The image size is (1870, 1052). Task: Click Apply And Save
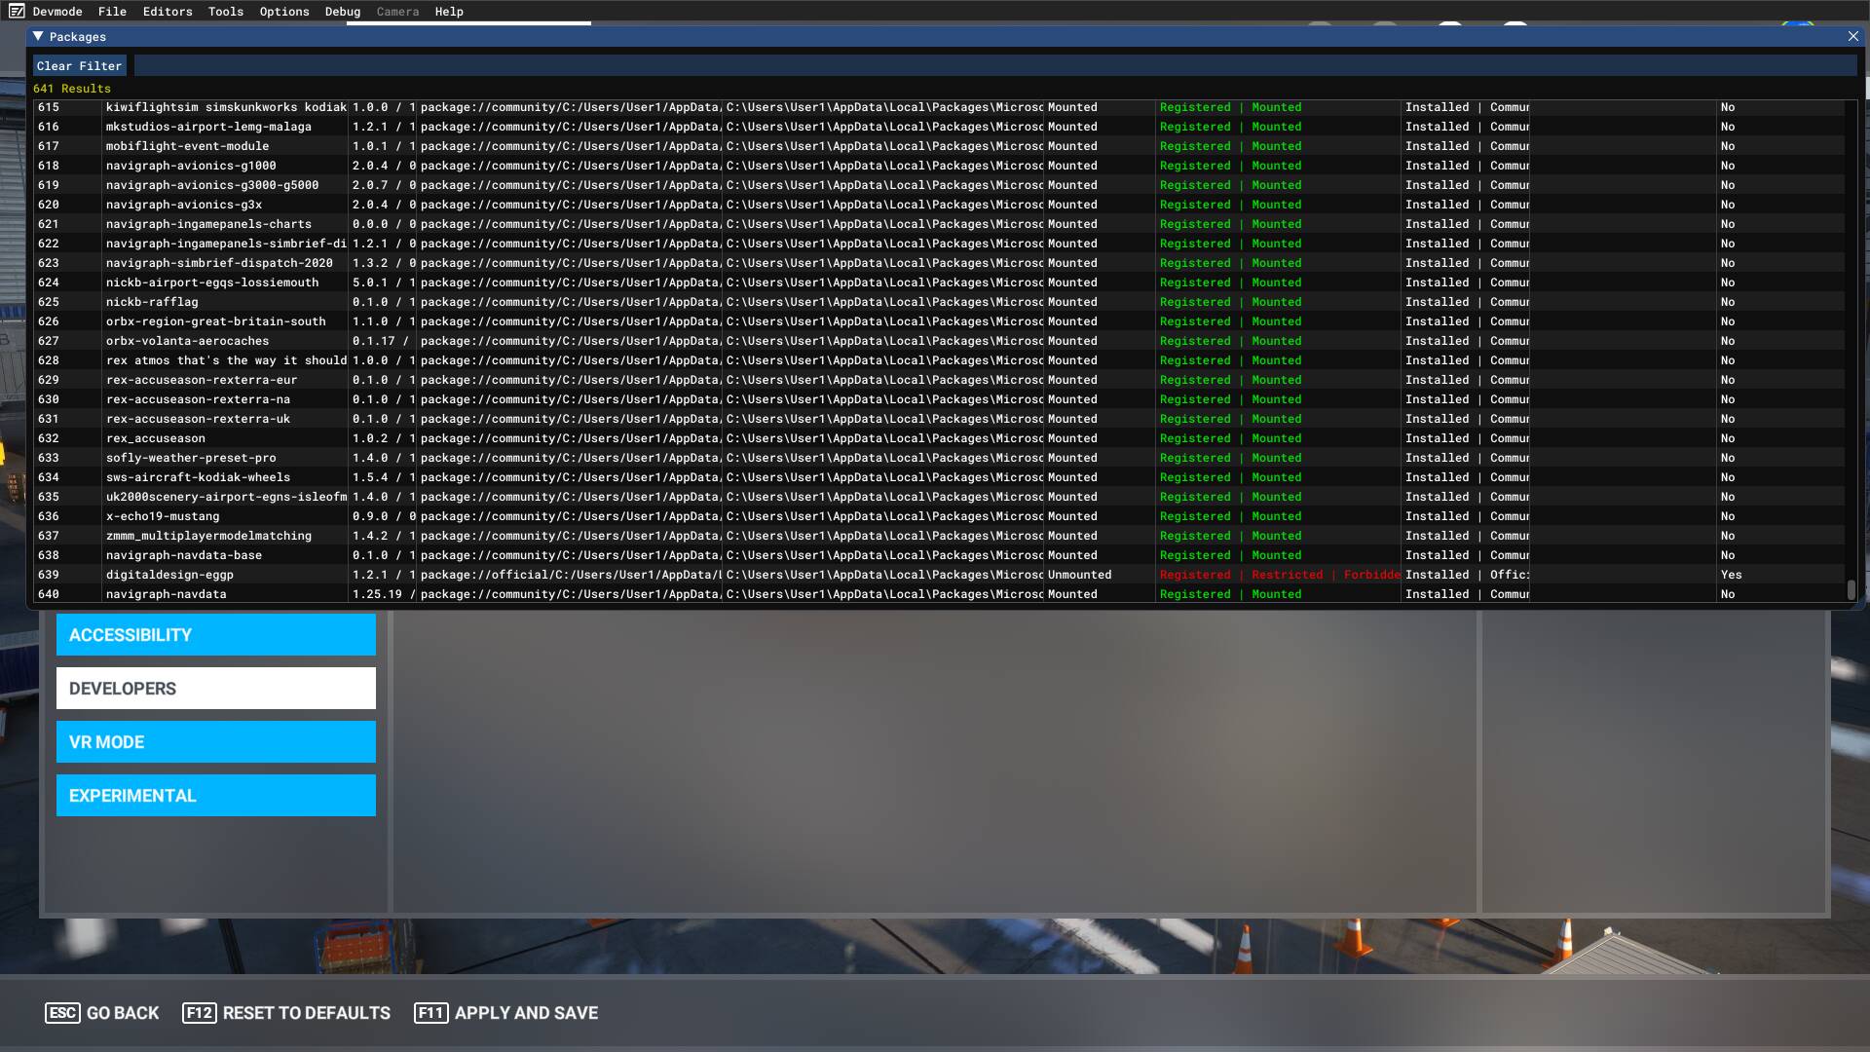point(506,1013)
